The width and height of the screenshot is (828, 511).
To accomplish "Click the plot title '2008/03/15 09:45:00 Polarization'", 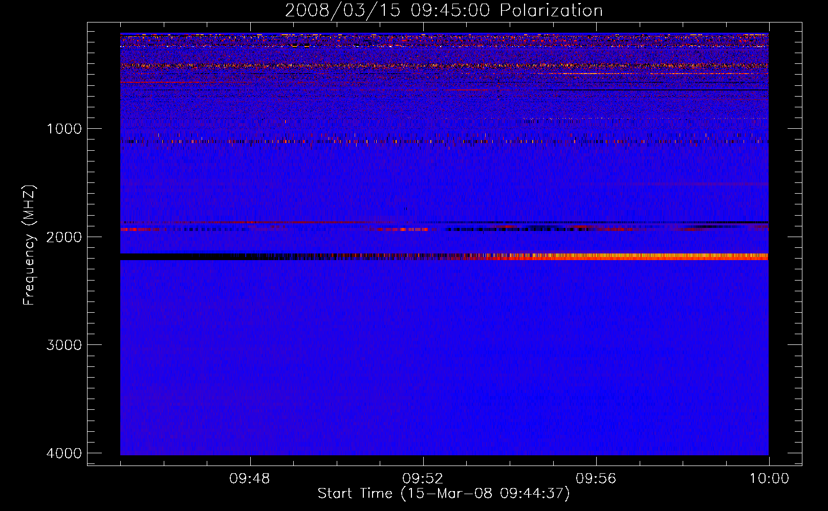I will click(444, 11).
